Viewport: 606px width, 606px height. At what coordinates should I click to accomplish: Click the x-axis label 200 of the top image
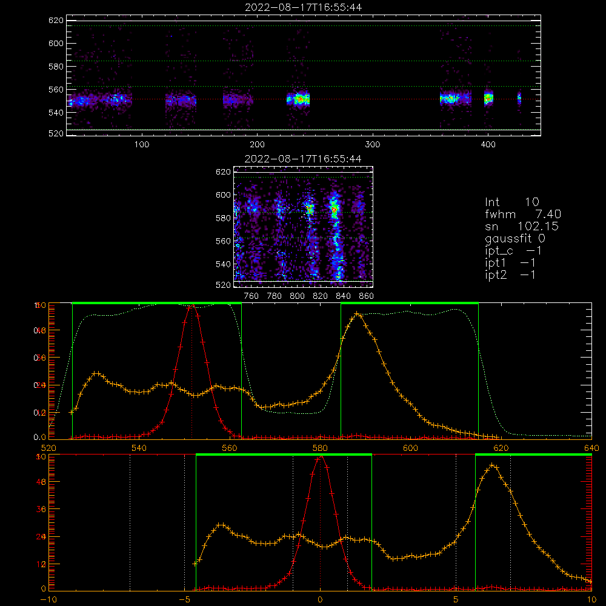coord(257,145)
